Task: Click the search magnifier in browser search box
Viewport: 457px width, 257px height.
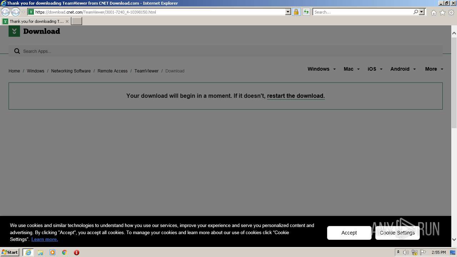Action: 416,12
